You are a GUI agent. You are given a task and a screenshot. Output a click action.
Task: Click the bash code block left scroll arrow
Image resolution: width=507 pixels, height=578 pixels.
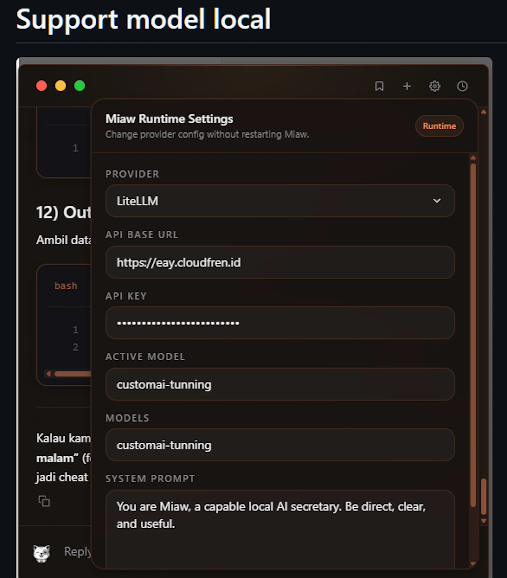click(48, 374)
